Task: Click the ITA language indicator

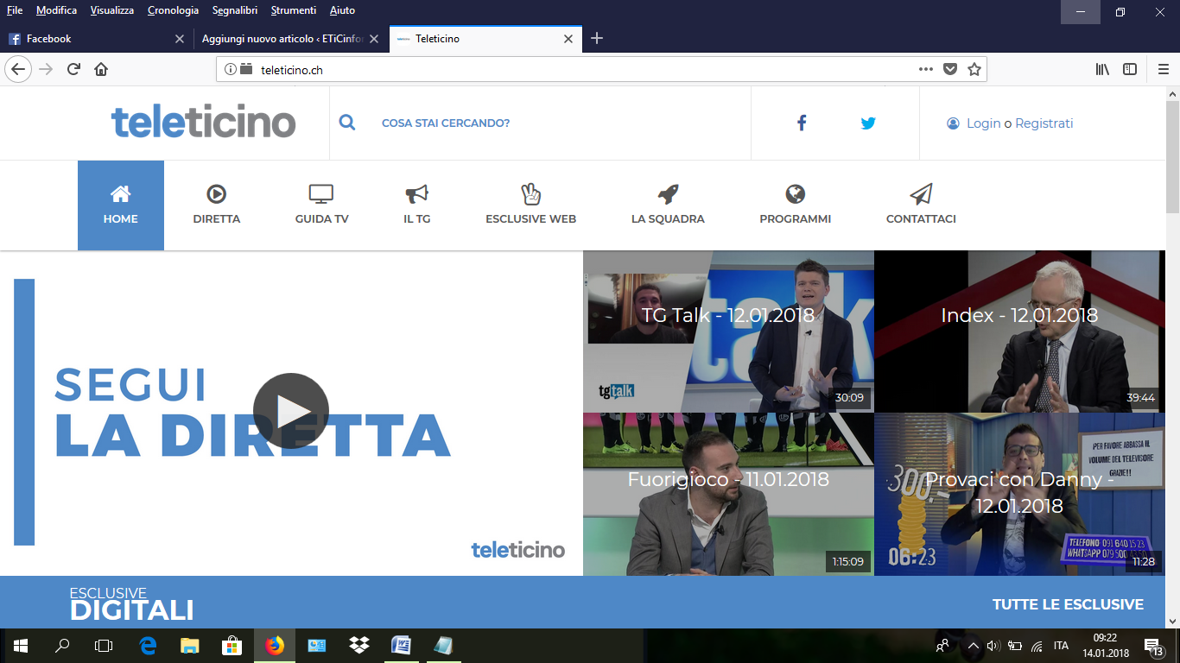Action: (1061, 646)
